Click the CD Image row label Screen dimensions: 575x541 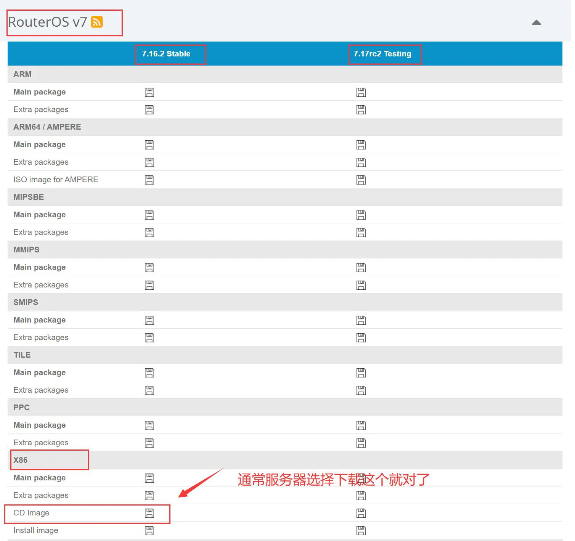(x=31, y=513)
